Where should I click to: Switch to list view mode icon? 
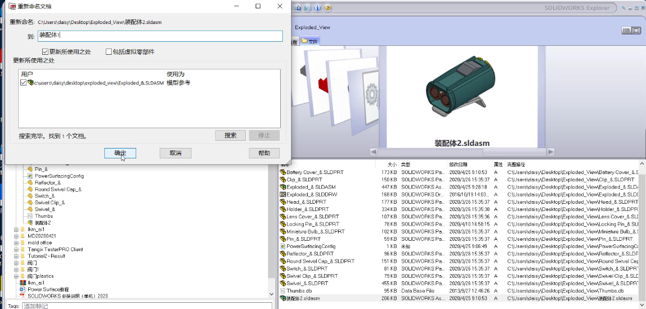coord(626,31)
